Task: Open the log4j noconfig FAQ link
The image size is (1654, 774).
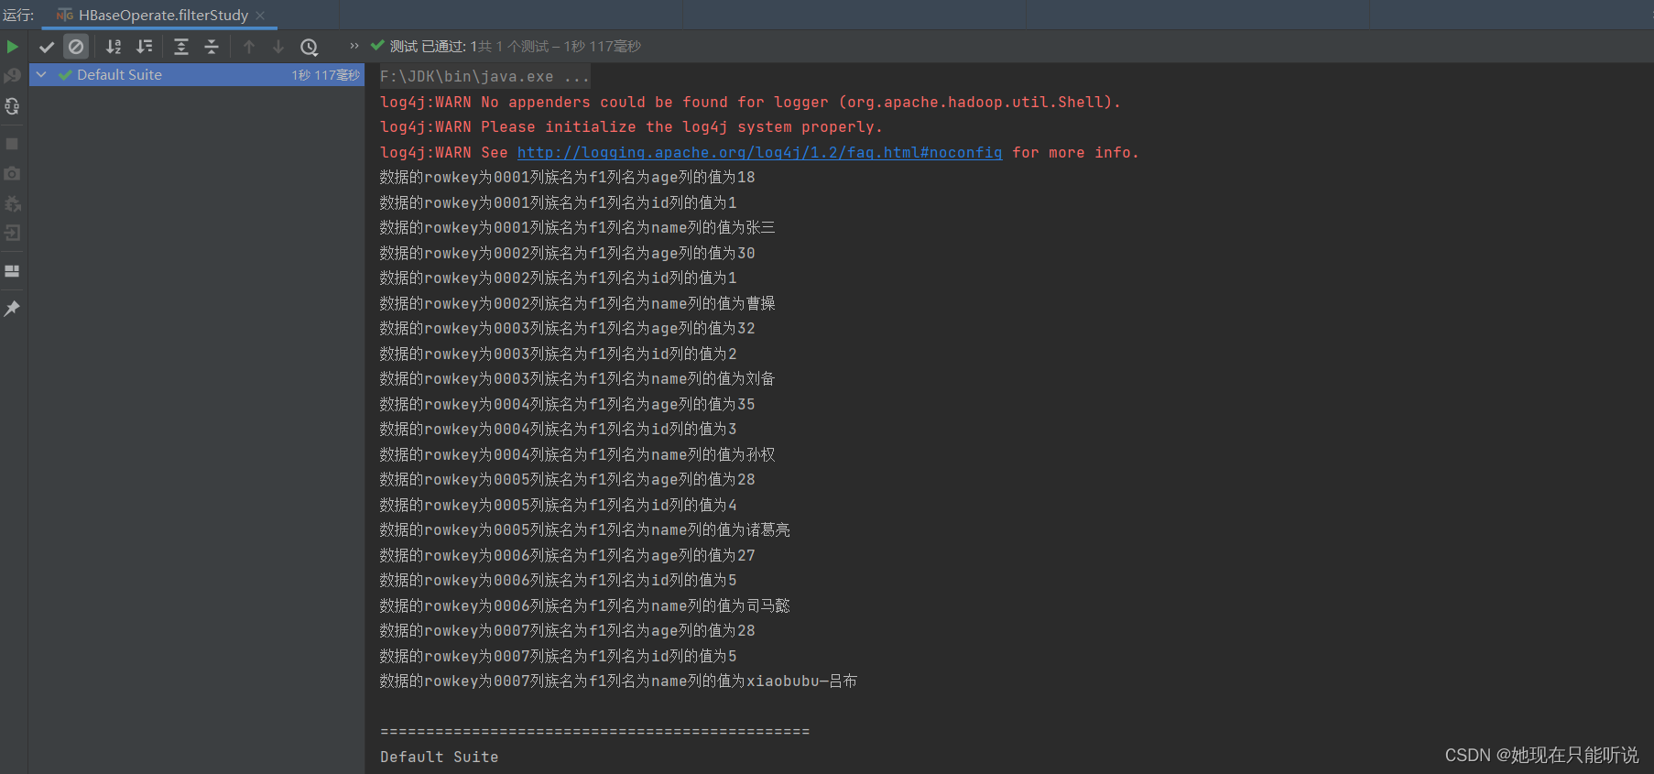Action: click(759, 153)
